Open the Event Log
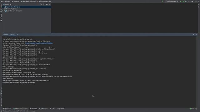Viewport: 200px width, 112px height. tap(193, 109)
